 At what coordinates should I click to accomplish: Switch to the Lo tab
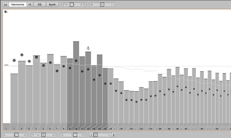pos(6,5)
